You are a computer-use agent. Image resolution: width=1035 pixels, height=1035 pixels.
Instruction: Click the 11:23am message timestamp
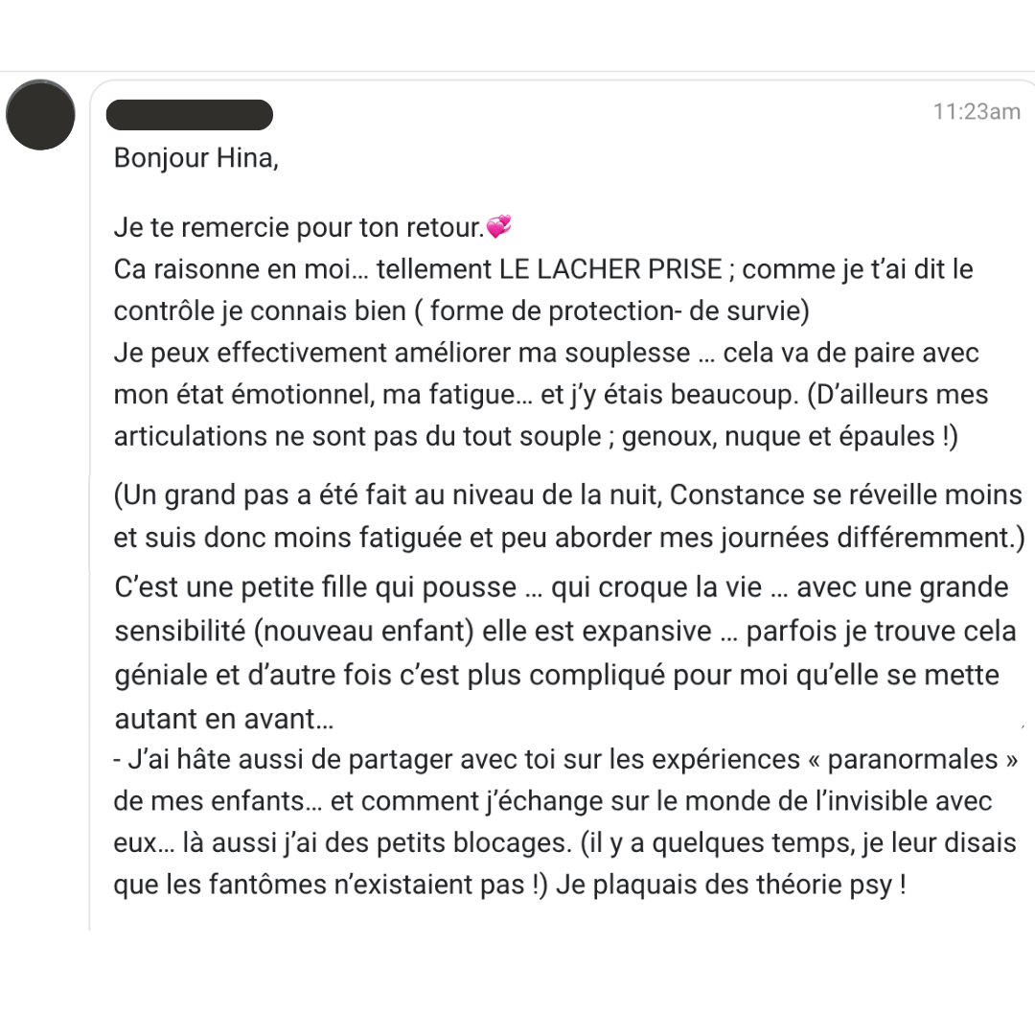[977, 111]
